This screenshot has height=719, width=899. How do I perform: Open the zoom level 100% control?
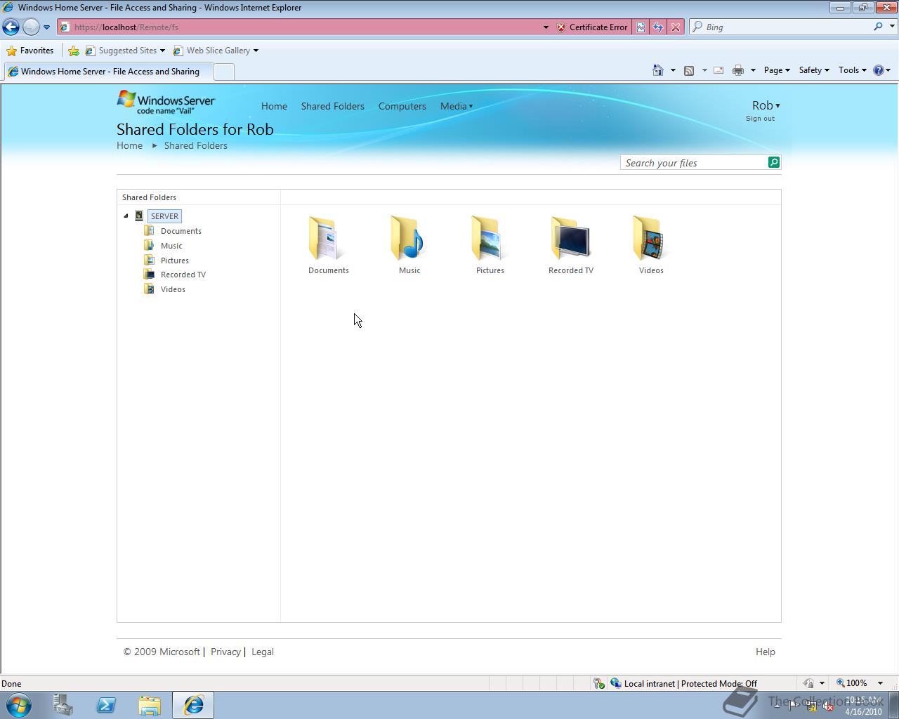859,683
